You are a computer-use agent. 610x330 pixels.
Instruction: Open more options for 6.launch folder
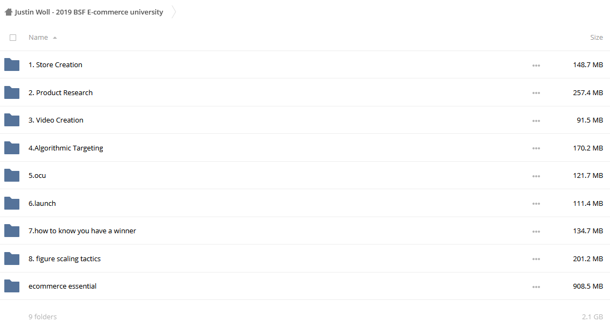pos(536,204)
